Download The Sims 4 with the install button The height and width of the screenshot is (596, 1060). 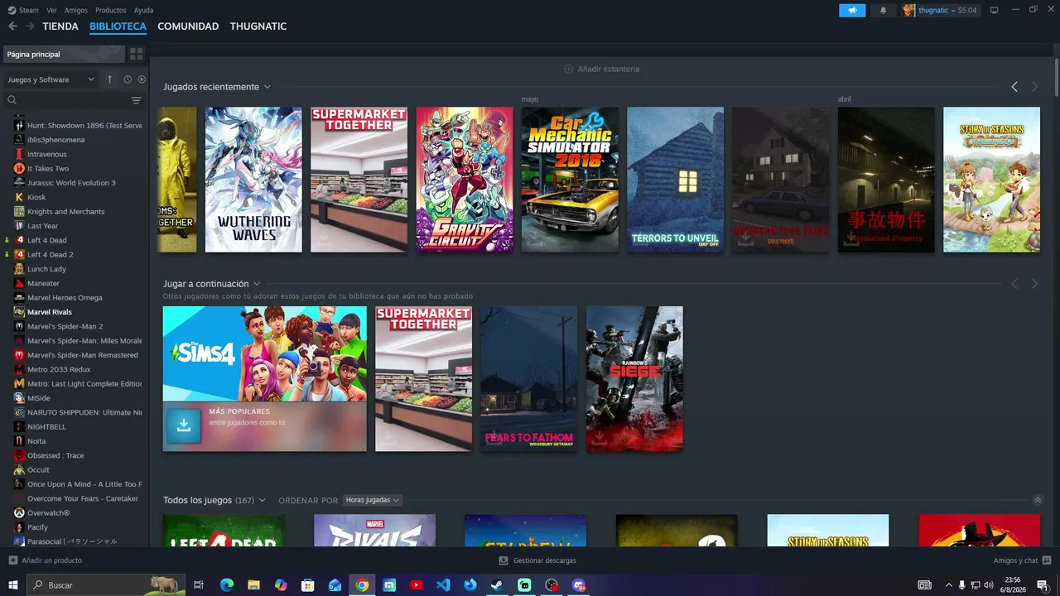click(184, 425)
